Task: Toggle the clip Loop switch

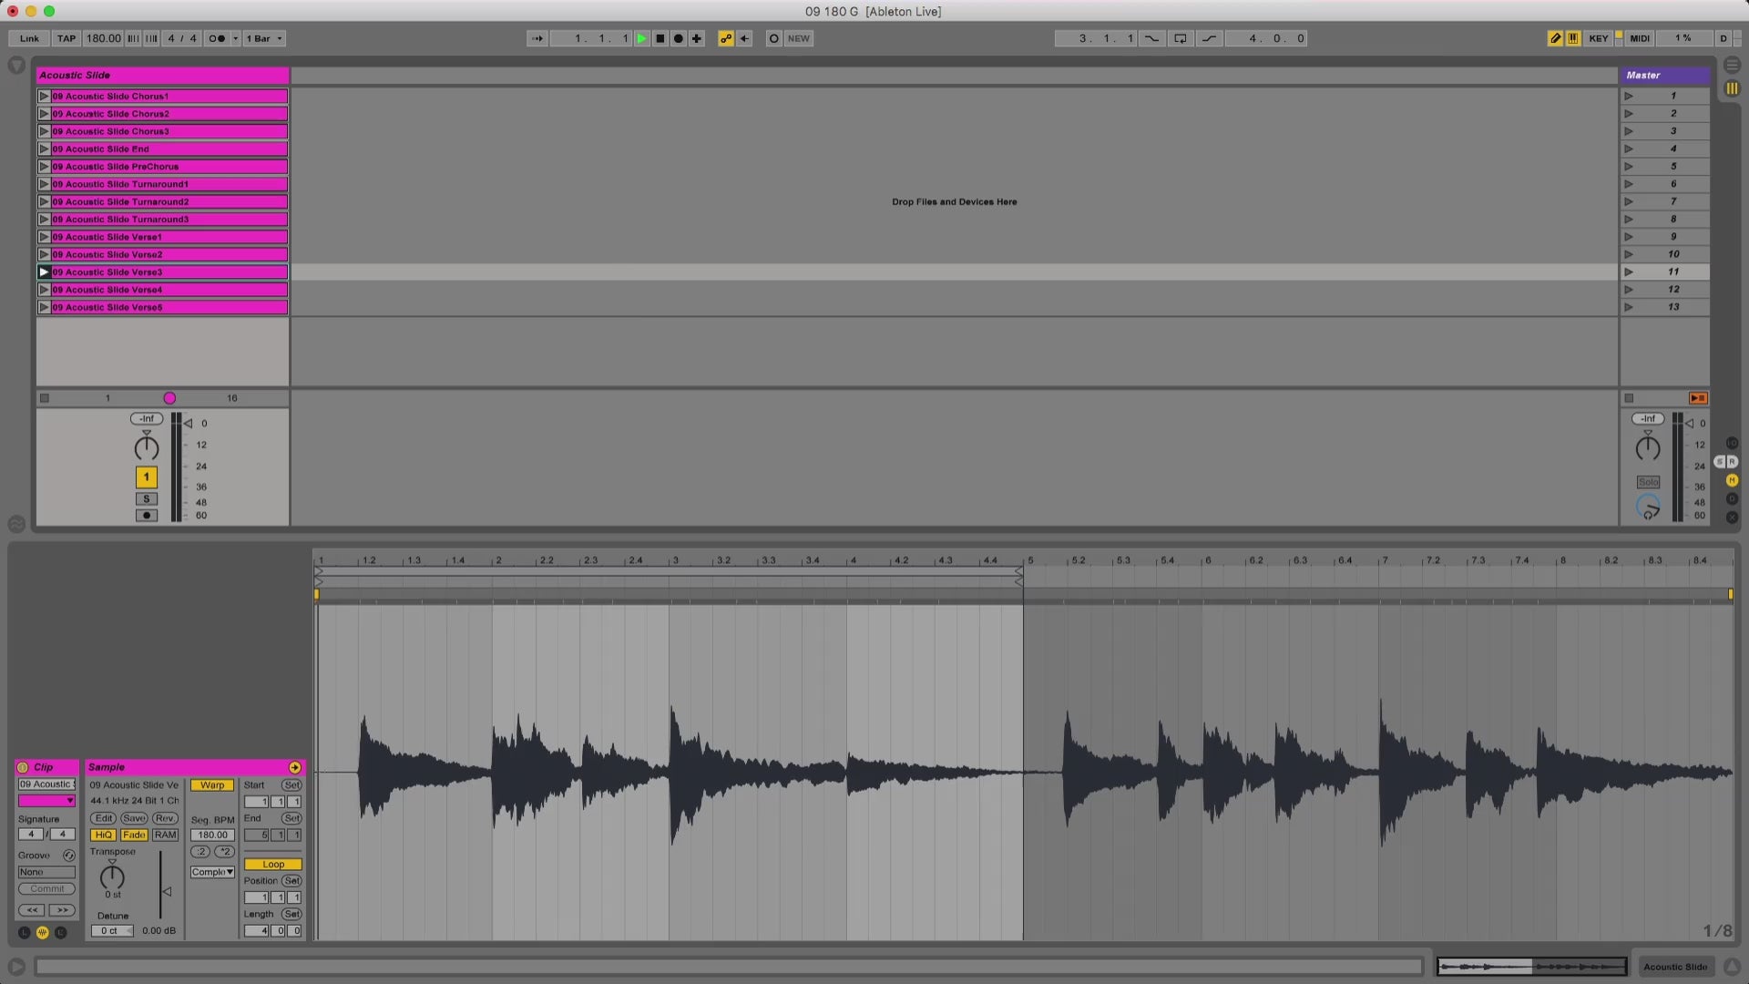Action: [273, 865]
